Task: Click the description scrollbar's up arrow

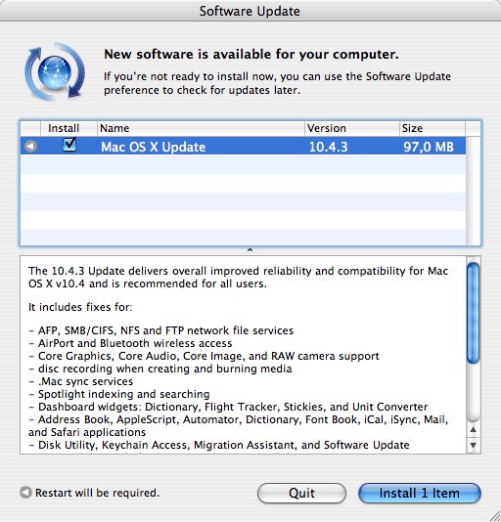Action: 473,430
